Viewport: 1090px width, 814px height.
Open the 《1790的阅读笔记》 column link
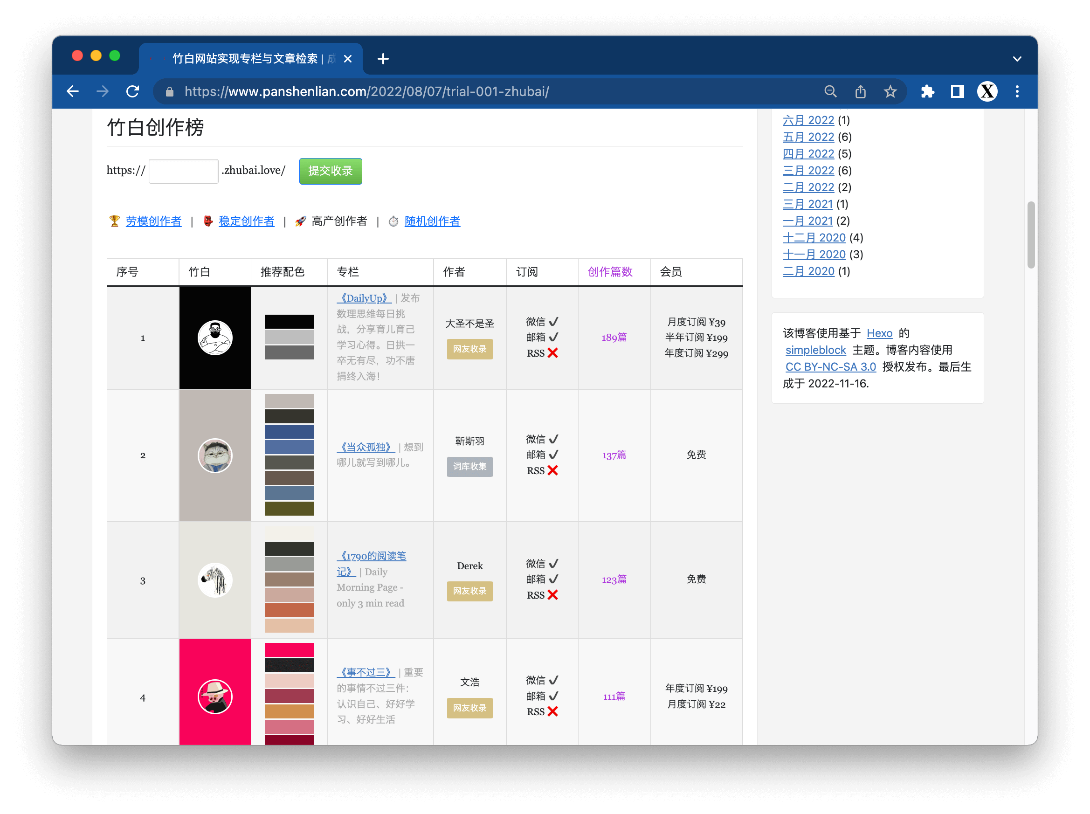pos(371,564)
